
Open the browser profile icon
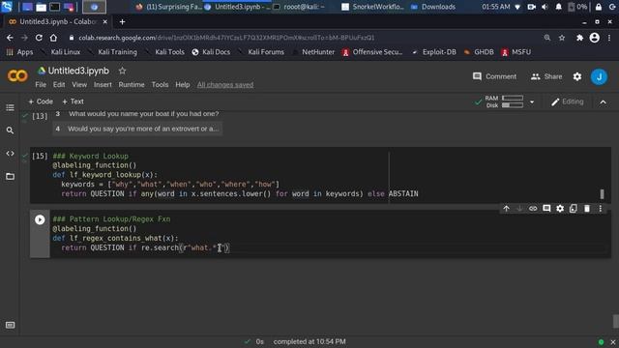(x=595, y=38)
